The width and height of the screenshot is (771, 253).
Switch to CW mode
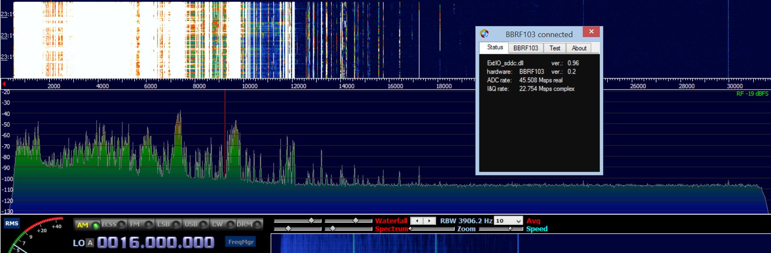[223, 224]
